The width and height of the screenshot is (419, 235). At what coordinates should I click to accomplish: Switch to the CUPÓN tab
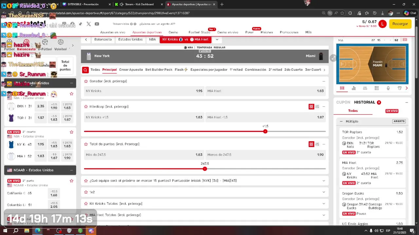[343, 102]
